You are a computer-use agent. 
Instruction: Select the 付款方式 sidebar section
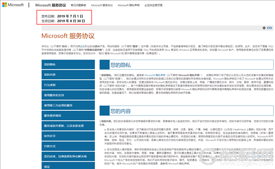(x=68, y=146)
